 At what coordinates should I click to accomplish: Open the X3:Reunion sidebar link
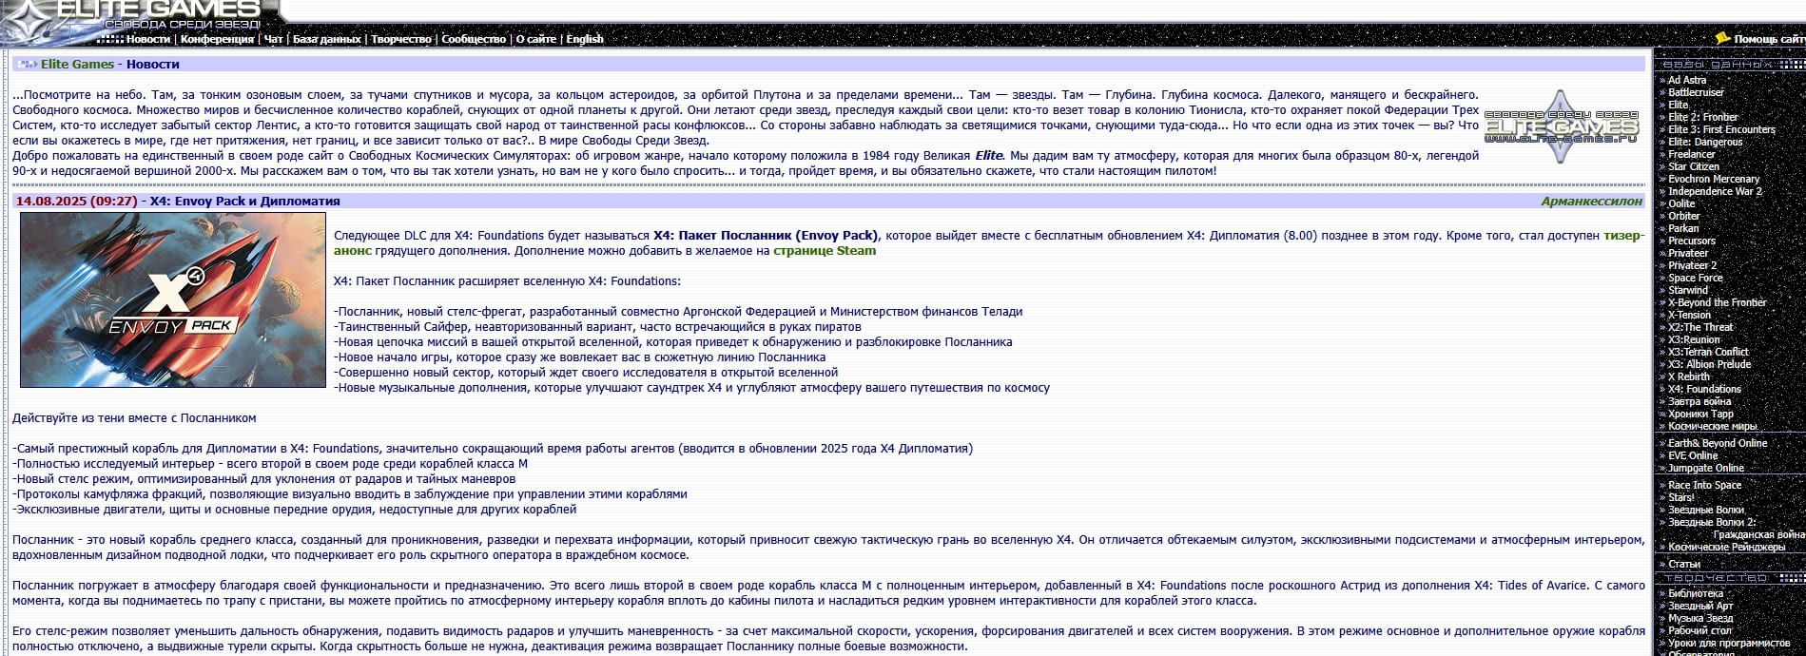1694,339
